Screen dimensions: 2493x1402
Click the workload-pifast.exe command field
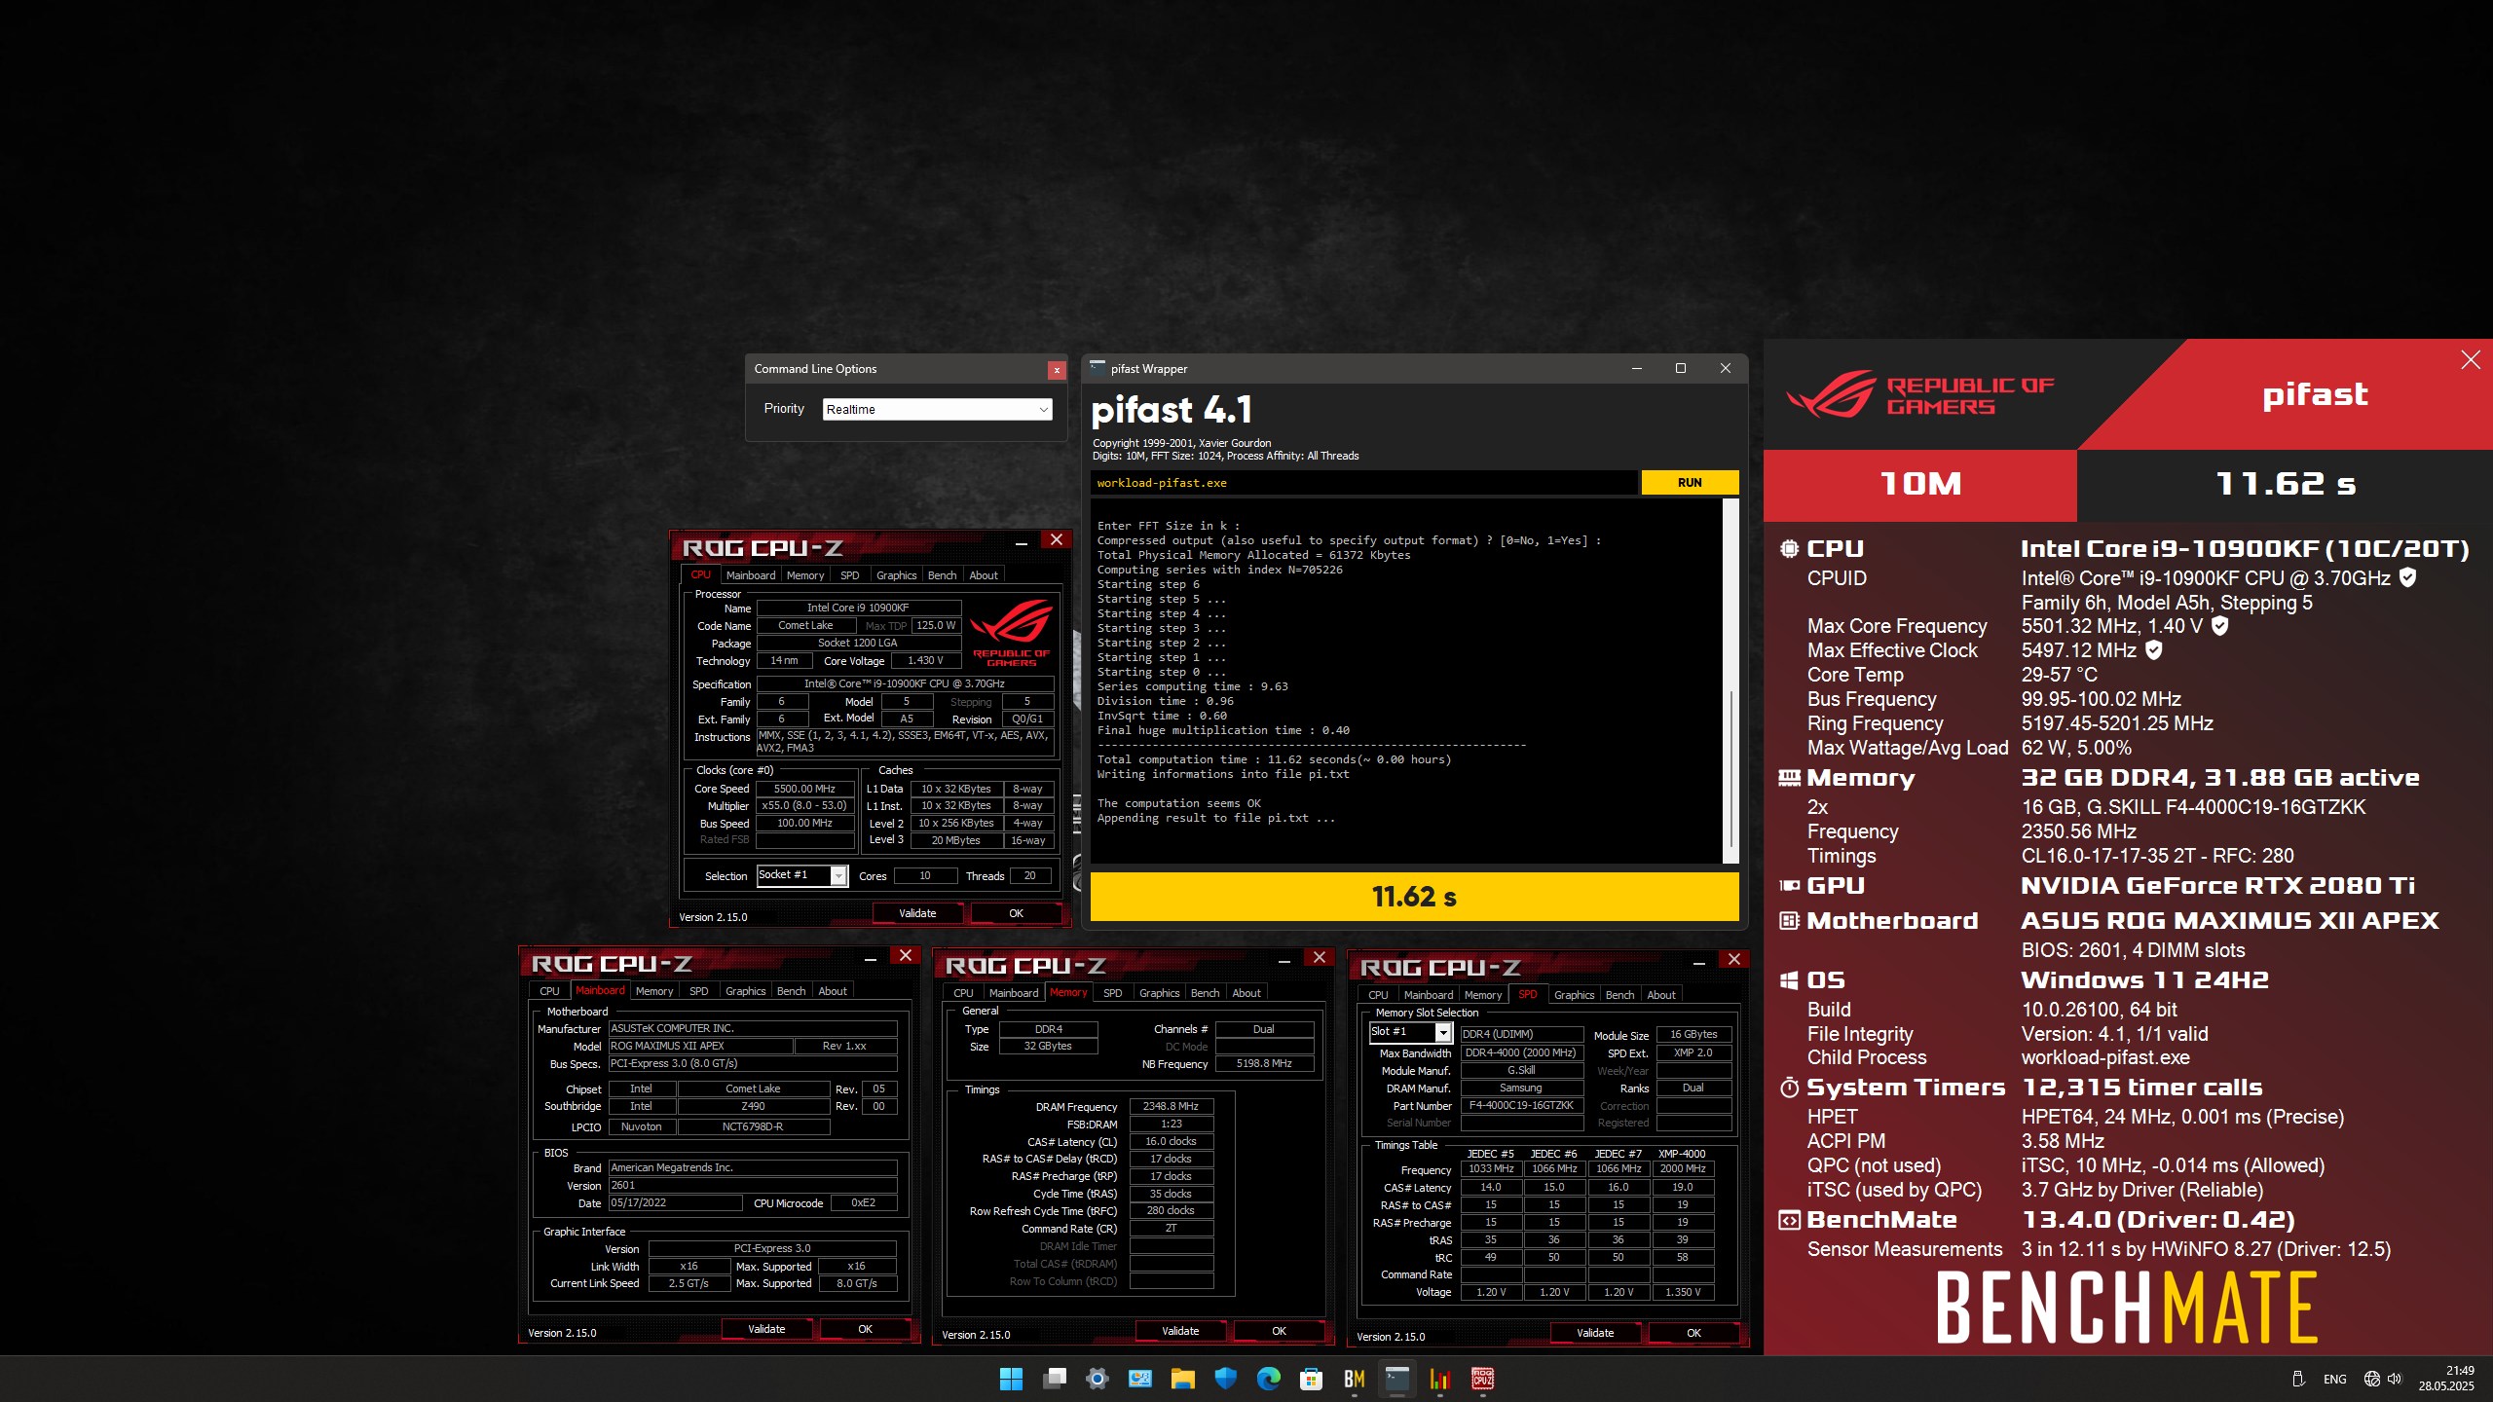(x=1363, y=483)
